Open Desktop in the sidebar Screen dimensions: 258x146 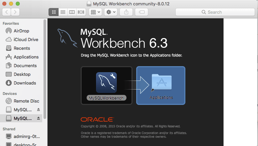[21, 75]
